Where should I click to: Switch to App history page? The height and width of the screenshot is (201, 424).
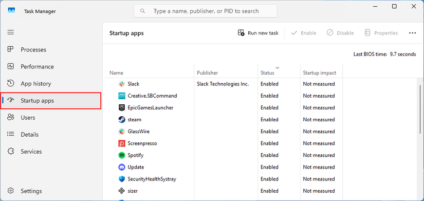(x=51, y=84)
